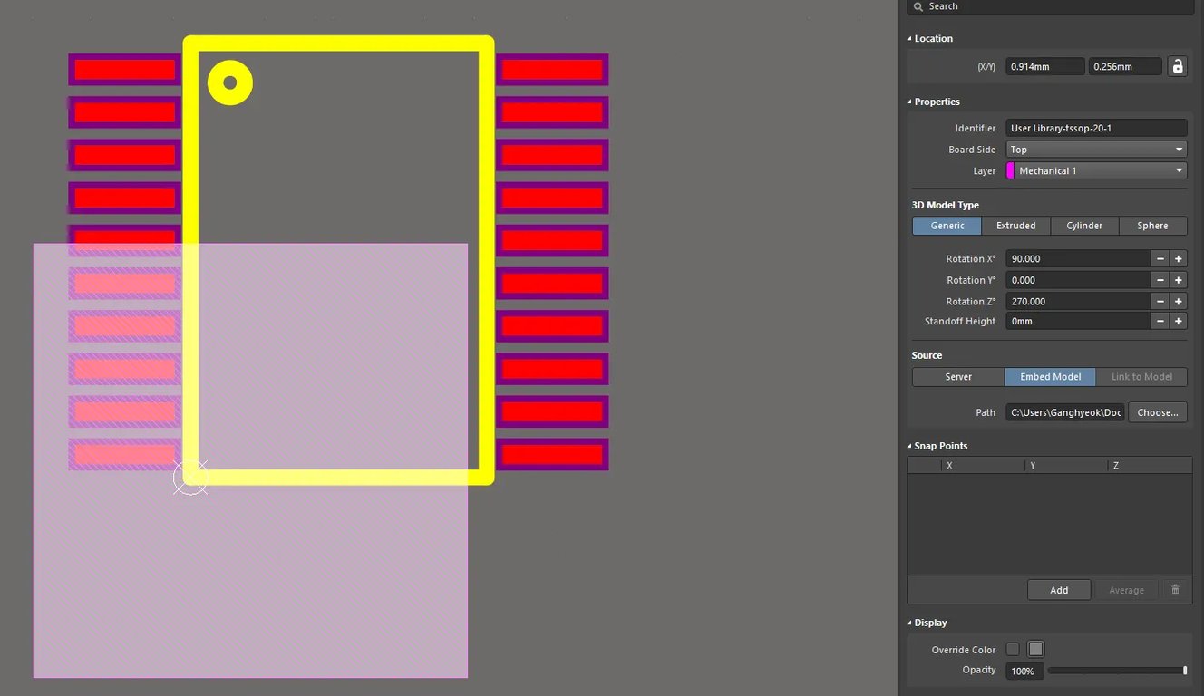This screenshot has width=1204, height=696.
Task: Select Generic 3D model type
Action: point(947,226)
